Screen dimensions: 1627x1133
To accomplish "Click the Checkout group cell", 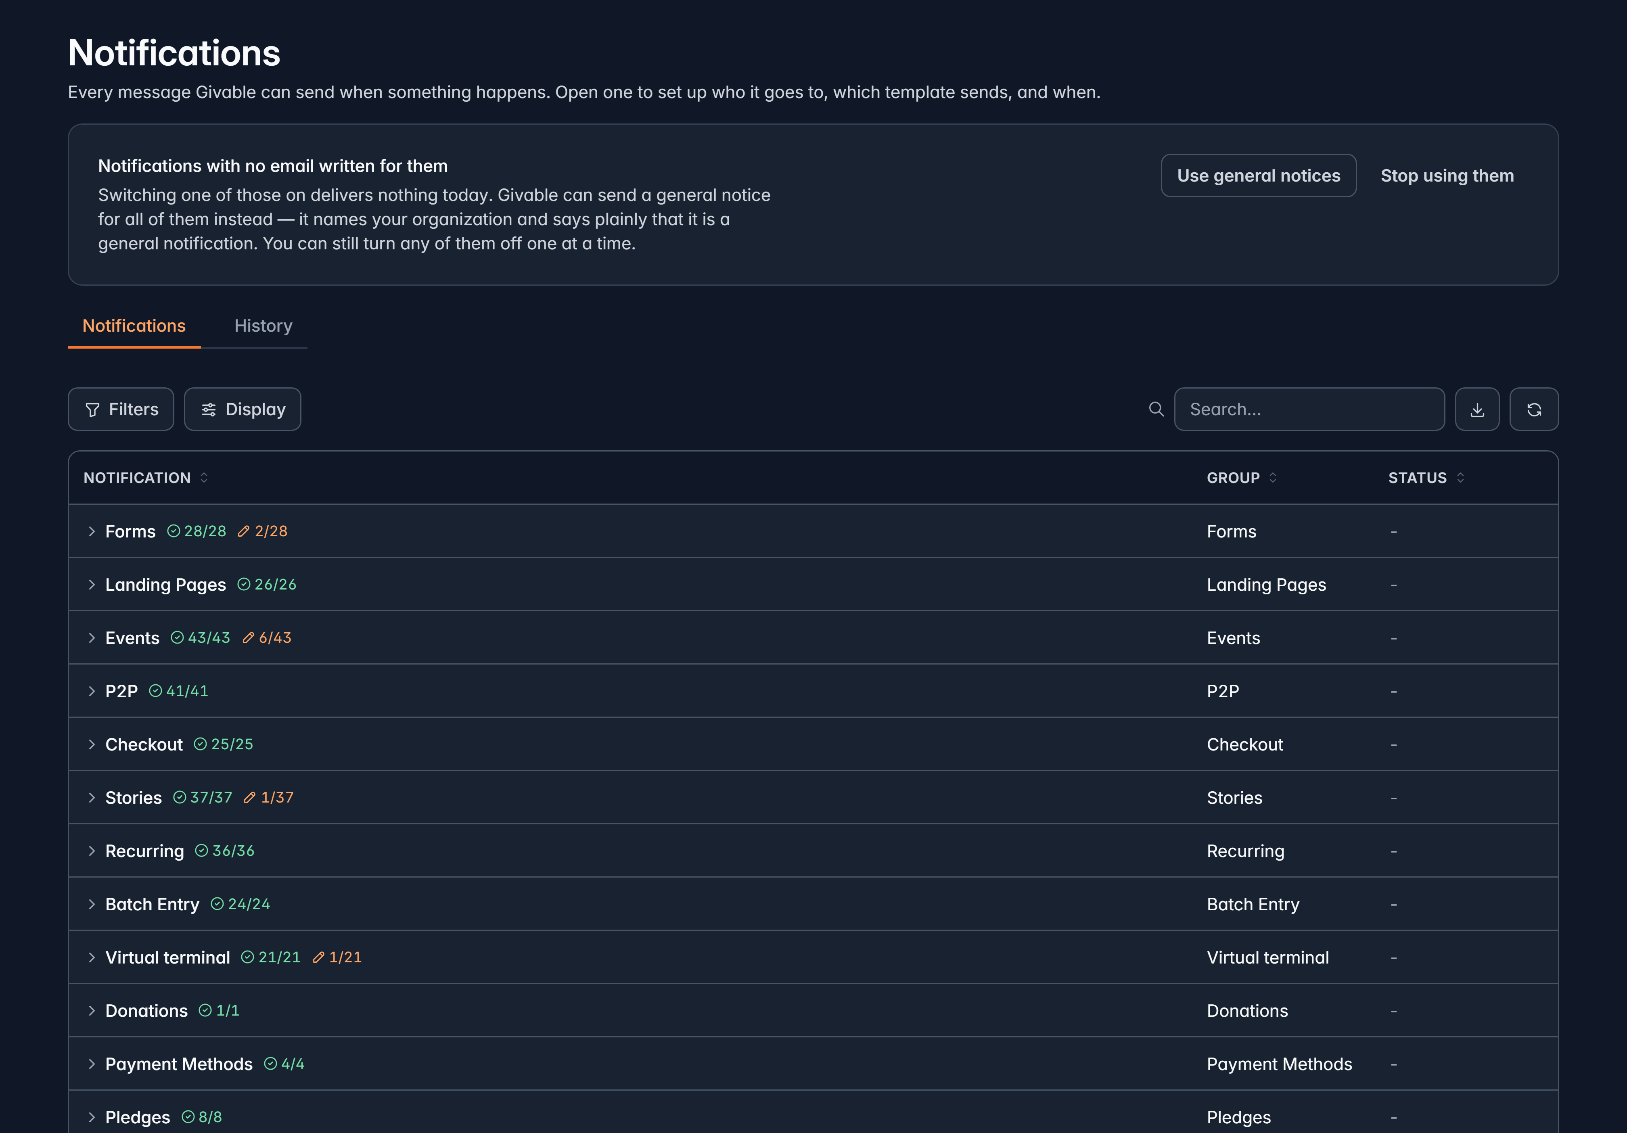I will point(1244,744).
